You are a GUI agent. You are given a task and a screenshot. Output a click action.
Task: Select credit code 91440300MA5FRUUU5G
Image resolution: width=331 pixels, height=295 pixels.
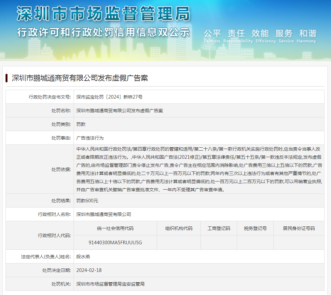(115, 242)
